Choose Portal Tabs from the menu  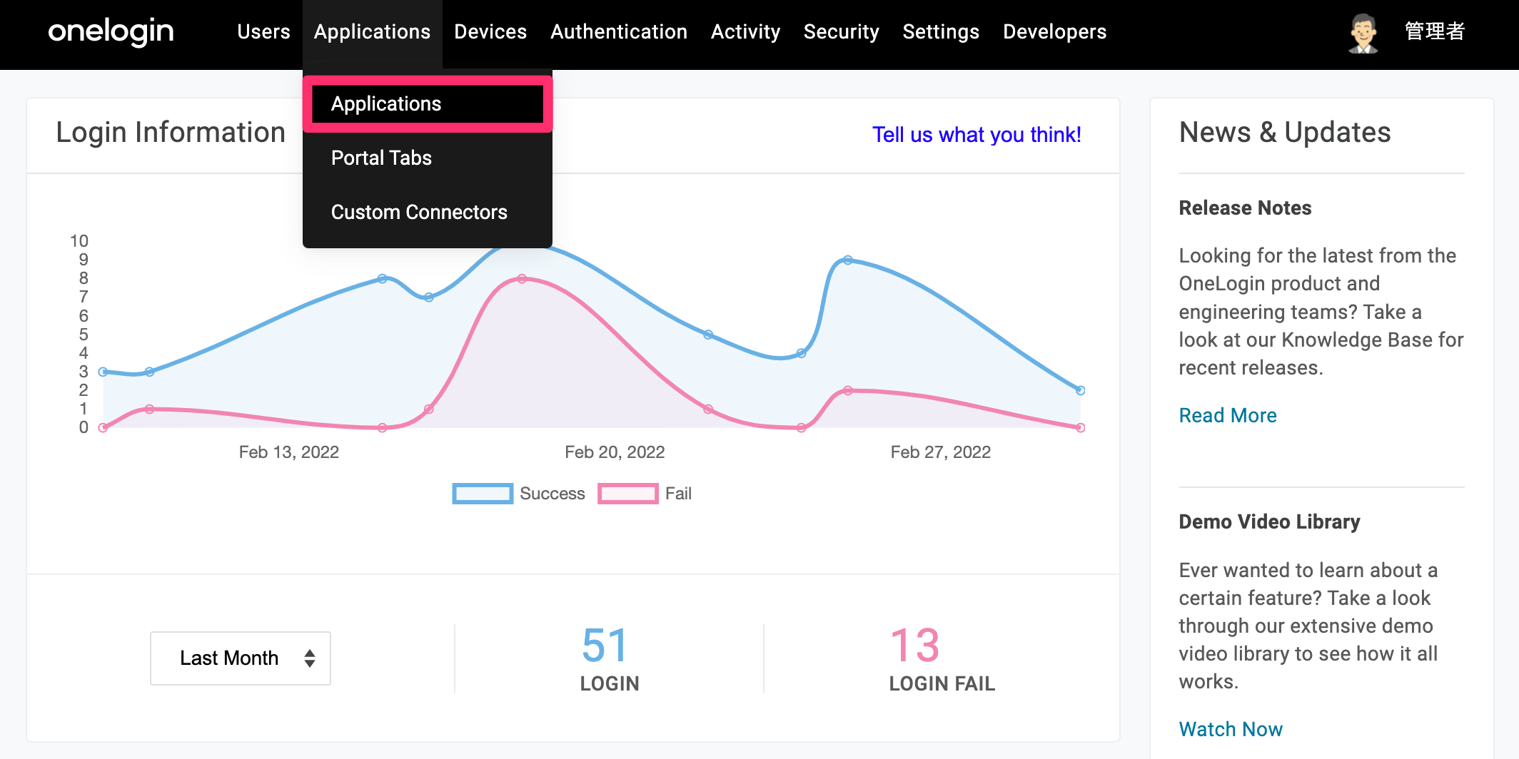[381, 158]
